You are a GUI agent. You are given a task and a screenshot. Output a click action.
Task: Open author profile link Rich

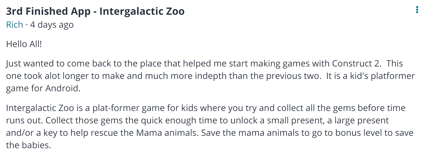(x=14, y=25)
